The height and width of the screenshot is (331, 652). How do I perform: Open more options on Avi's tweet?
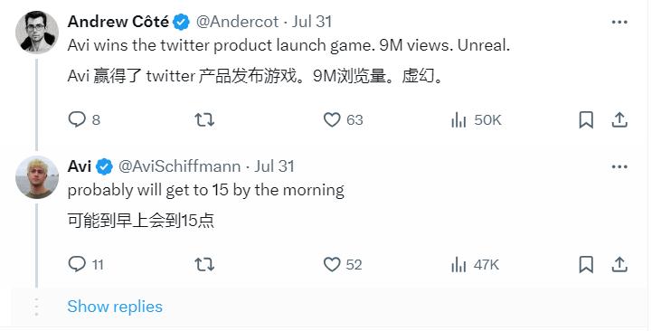(x=619, y=166)
